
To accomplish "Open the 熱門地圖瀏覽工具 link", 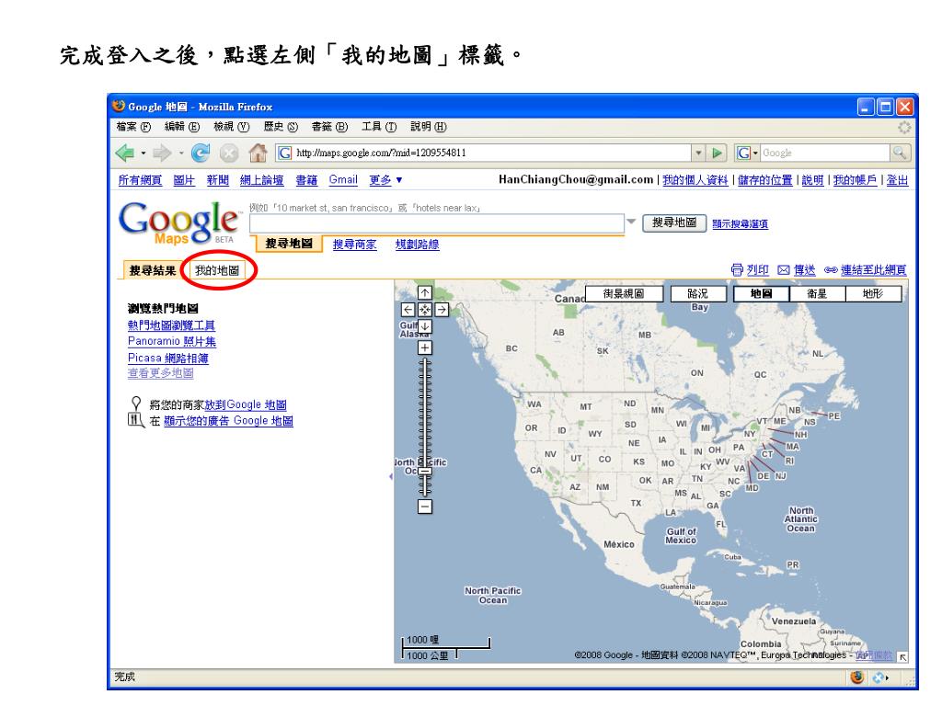I will click(171, 325).
